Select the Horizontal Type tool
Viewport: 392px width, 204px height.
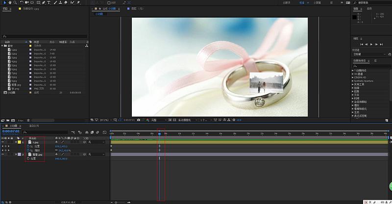[x=49, y=2]
